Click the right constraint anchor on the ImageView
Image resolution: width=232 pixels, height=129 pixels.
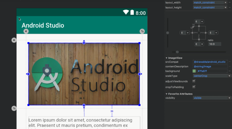click(x=140, y=74)
